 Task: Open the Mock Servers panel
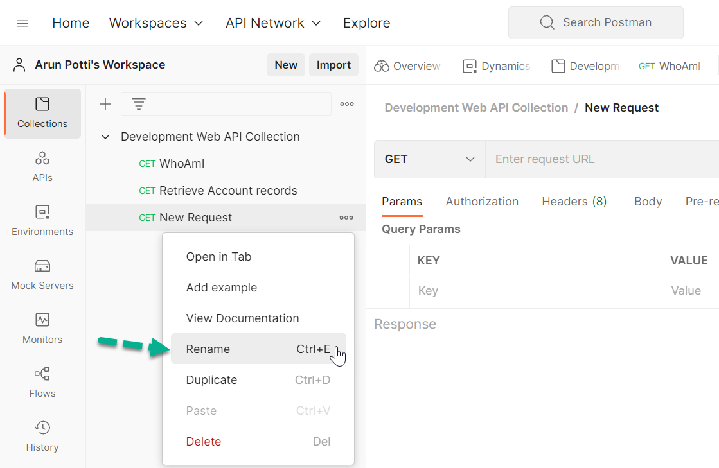click(x=42, y=274)
